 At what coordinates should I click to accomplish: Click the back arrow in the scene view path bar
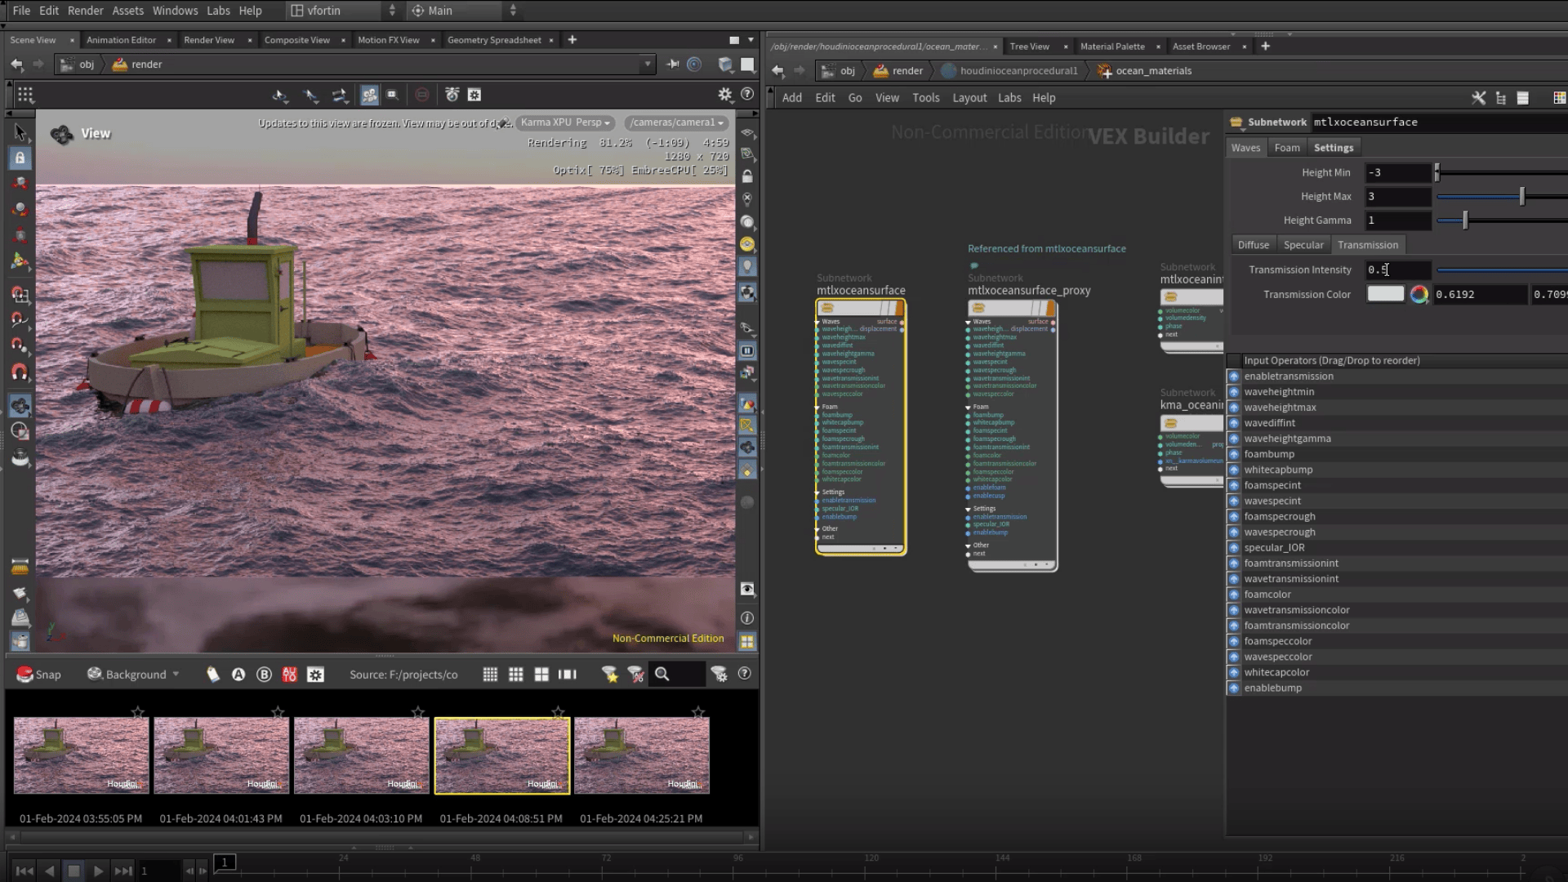16,65
